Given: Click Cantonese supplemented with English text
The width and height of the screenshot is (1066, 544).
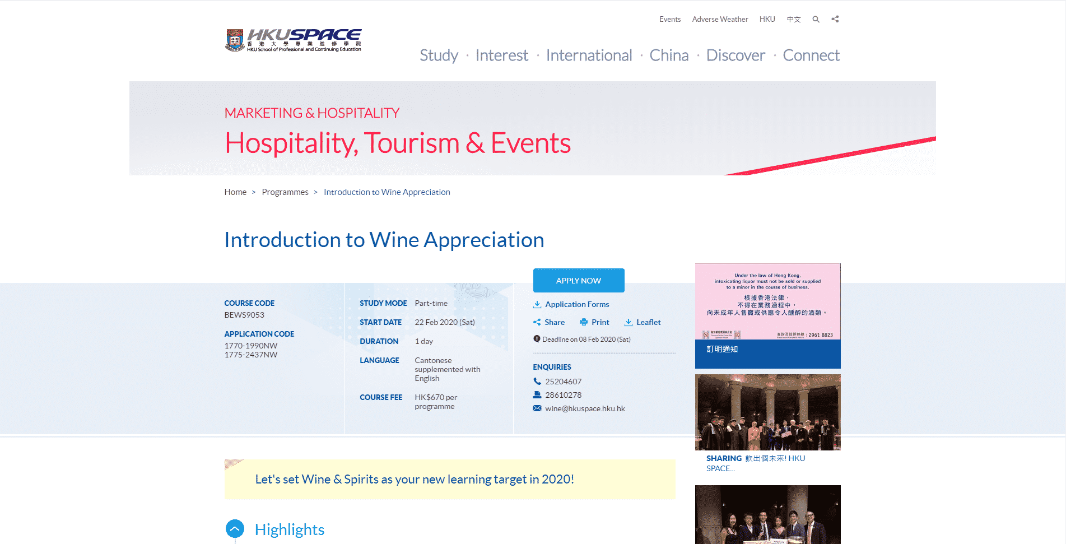Looking at the screenshot, I should (448, 369).
